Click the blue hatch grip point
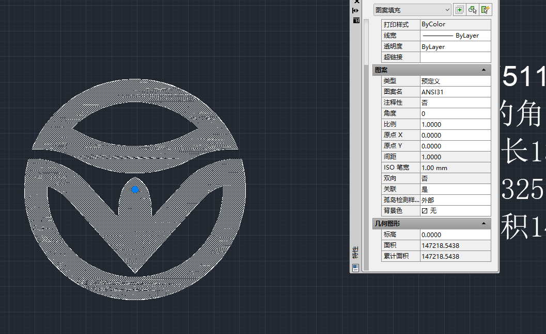 point(135,189)
